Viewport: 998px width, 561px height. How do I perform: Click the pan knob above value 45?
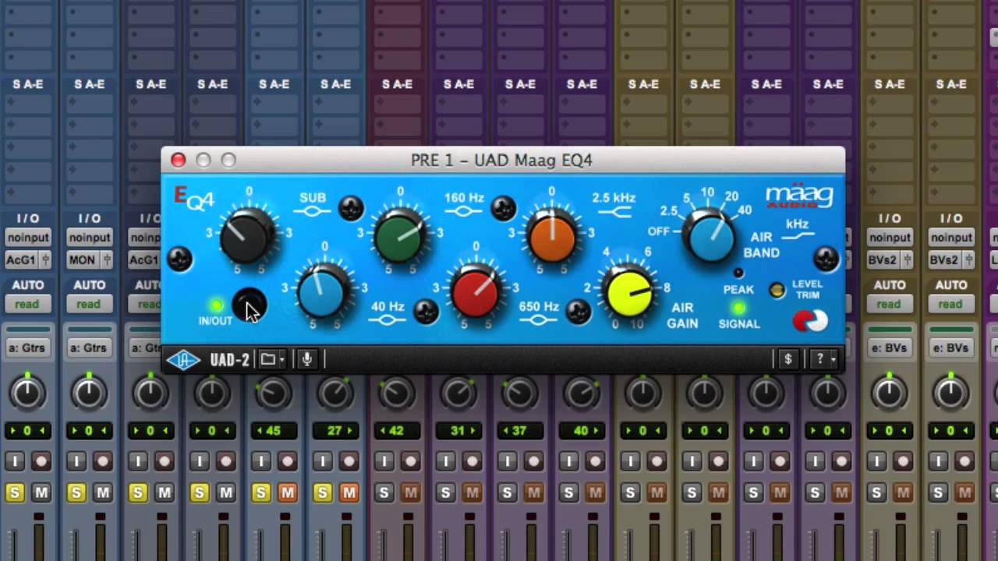click(273, 394)
